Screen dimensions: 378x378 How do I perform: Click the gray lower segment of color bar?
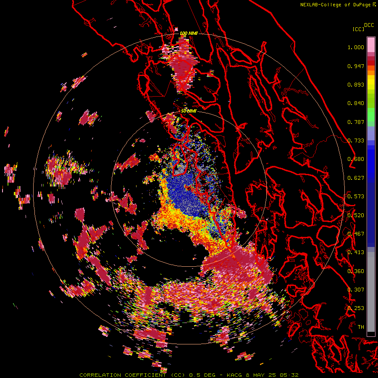[371, 292]
